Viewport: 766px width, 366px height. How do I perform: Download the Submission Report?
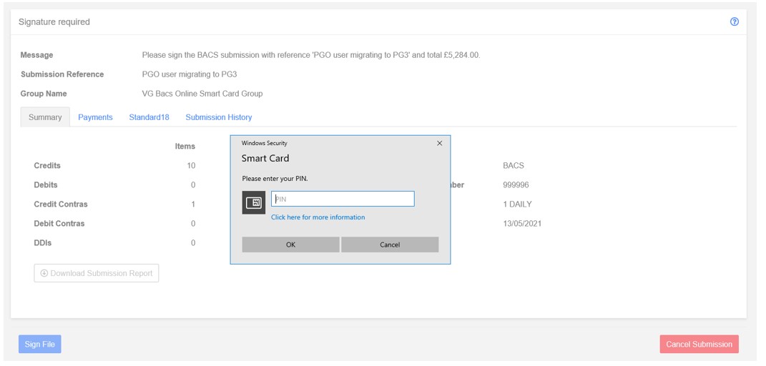tap(97, 273)
